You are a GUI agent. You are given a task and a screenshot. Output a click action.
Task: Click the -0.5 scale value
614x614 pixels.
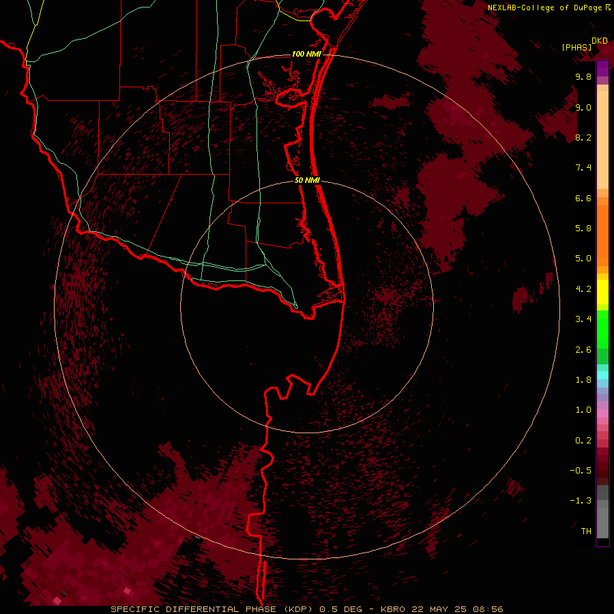581,471
